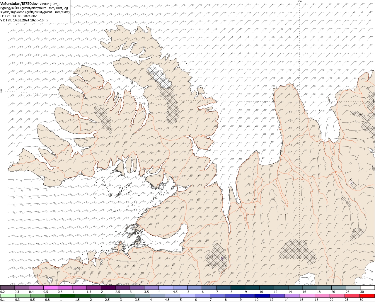This screenshot has height=302, width=375.
Task: Click the 'rigning/skúrir' legend description line
Action: [34, 8]
